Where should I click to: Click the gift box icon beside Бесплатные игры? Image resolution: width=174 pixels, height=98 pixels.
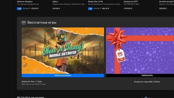[x=24, y=23]
